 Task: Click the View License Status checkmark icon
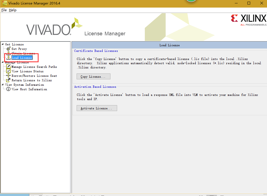click(x=8, y=71)
